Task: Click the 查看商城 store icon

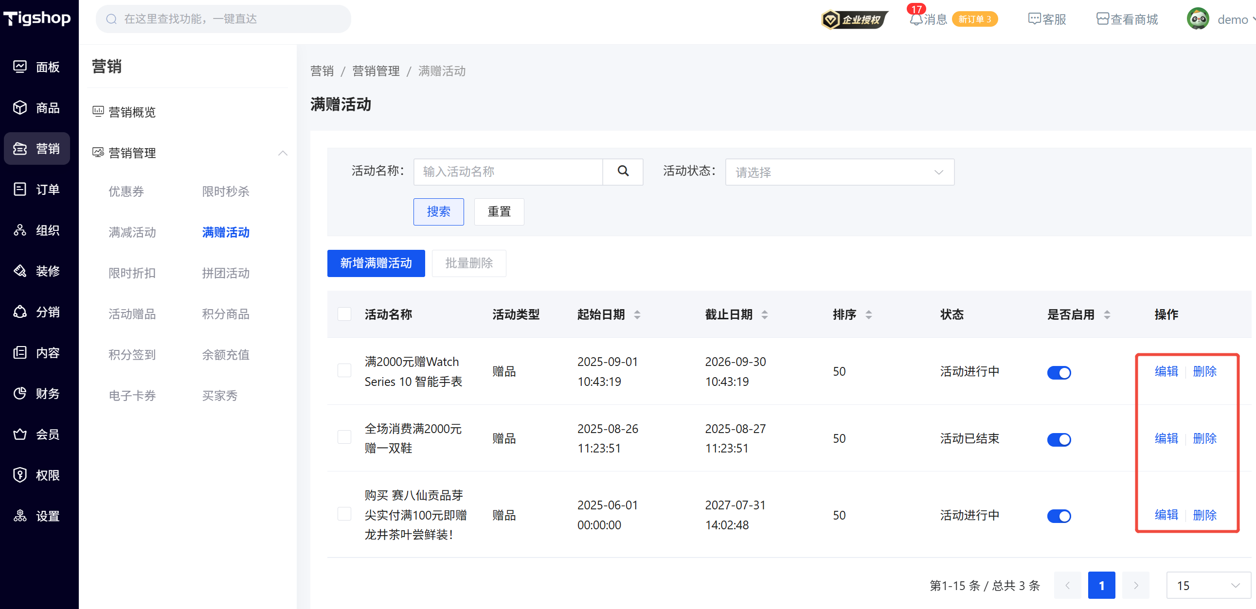Action: 1102,19
